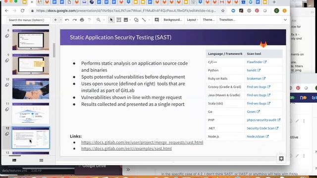This screenshot has height=178, width=317.
Task: Select slide 11 thumbnail
Action: 31,113
